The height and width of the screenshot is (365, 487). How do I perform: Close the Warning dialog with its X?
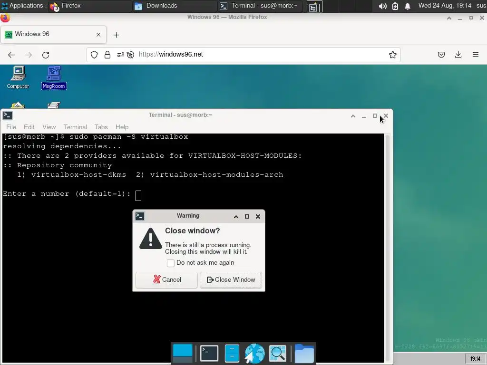[258, 216]
